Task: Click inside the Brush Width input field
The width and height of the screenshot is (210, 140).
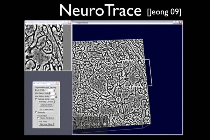Action: (x=49, y=90)
